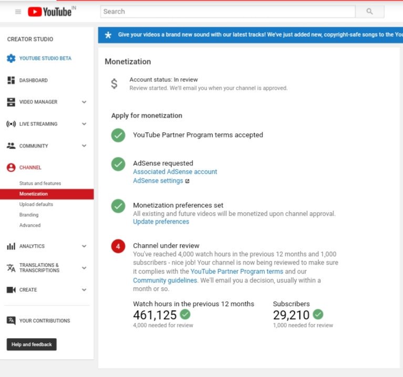Open Advanced channel settings
403x377 pixels.
[x=30, y=225]
